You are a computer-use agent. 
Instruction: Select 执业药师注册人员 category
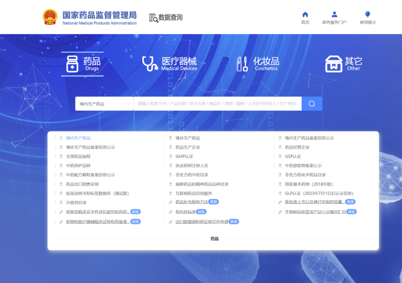[x=192, y=166]
